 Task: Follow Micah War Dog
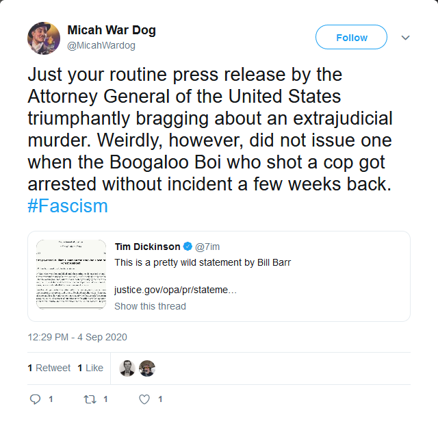pyautogui.click(x=351, y=37)
